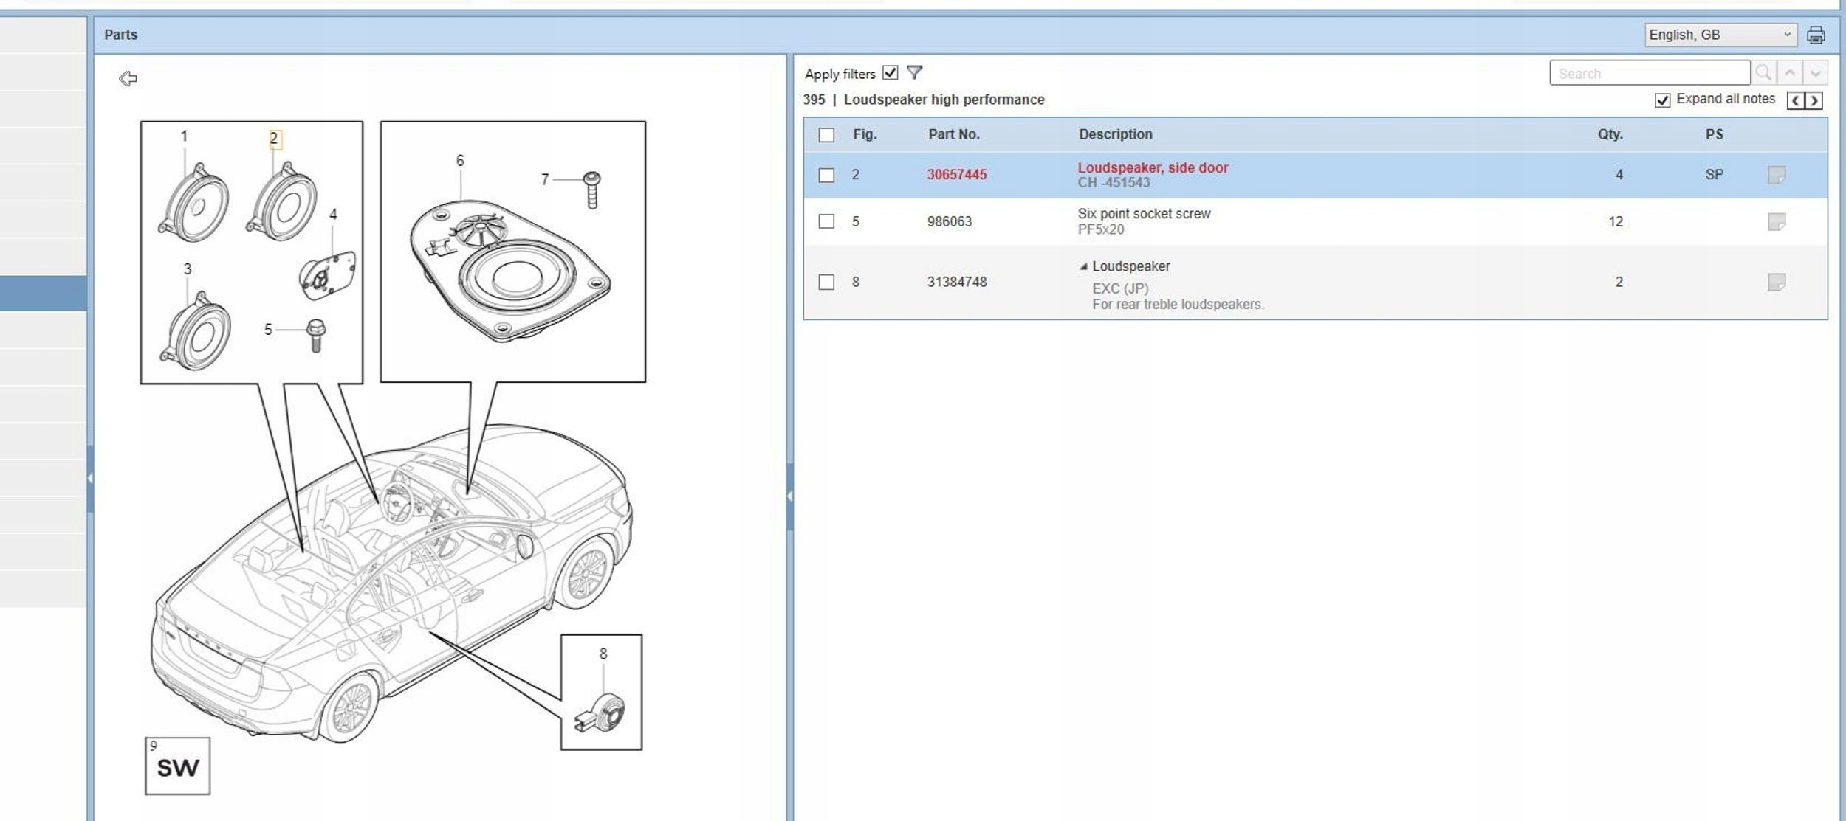Collapse left sidebar via splitter handle

tap(90, 478)
